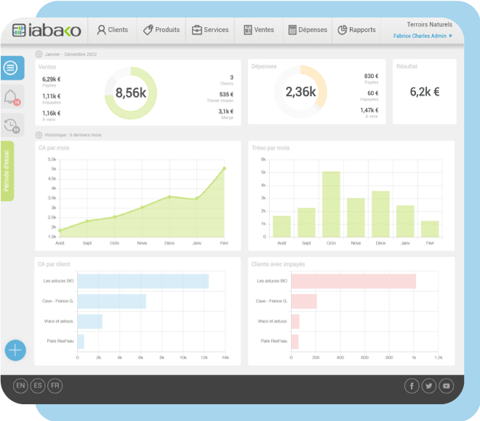
Task: Click the iabako logo
Action: (x=46, y=31)
